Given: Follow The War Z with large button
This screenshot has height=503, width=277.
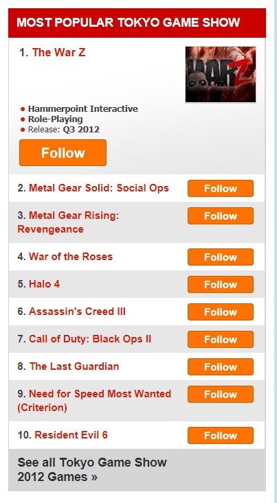Looking at the screenshot, I should pyautogui.click(x=63, y=153).
